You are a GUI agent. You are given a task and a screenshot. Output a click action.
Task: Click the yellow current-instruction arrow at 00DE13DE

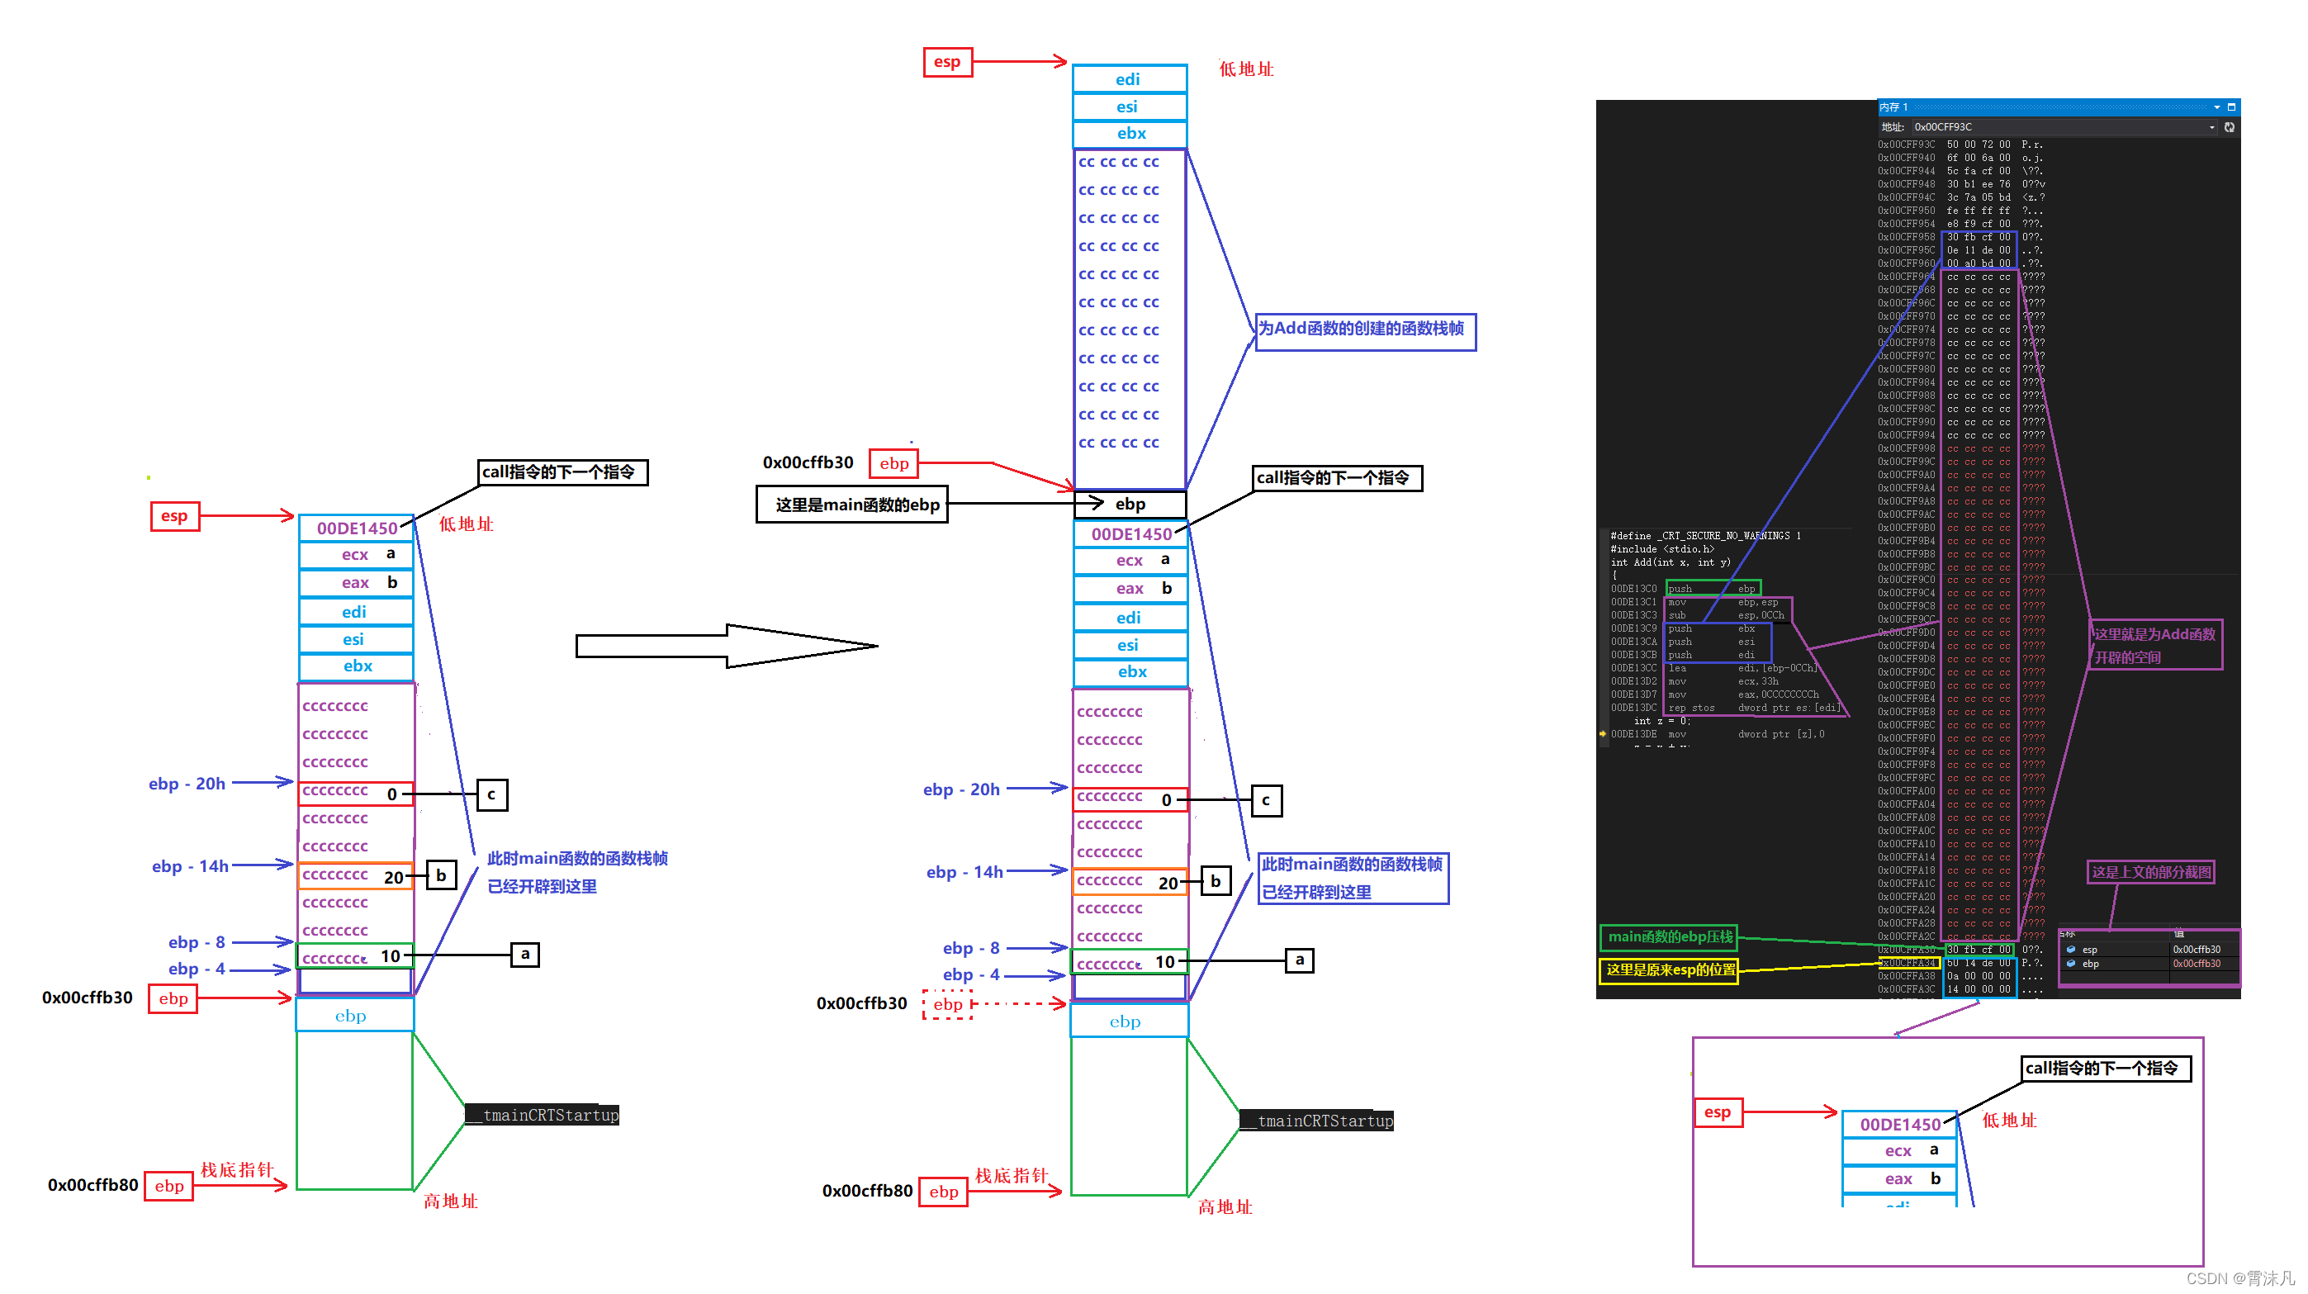click(1602, 734)
